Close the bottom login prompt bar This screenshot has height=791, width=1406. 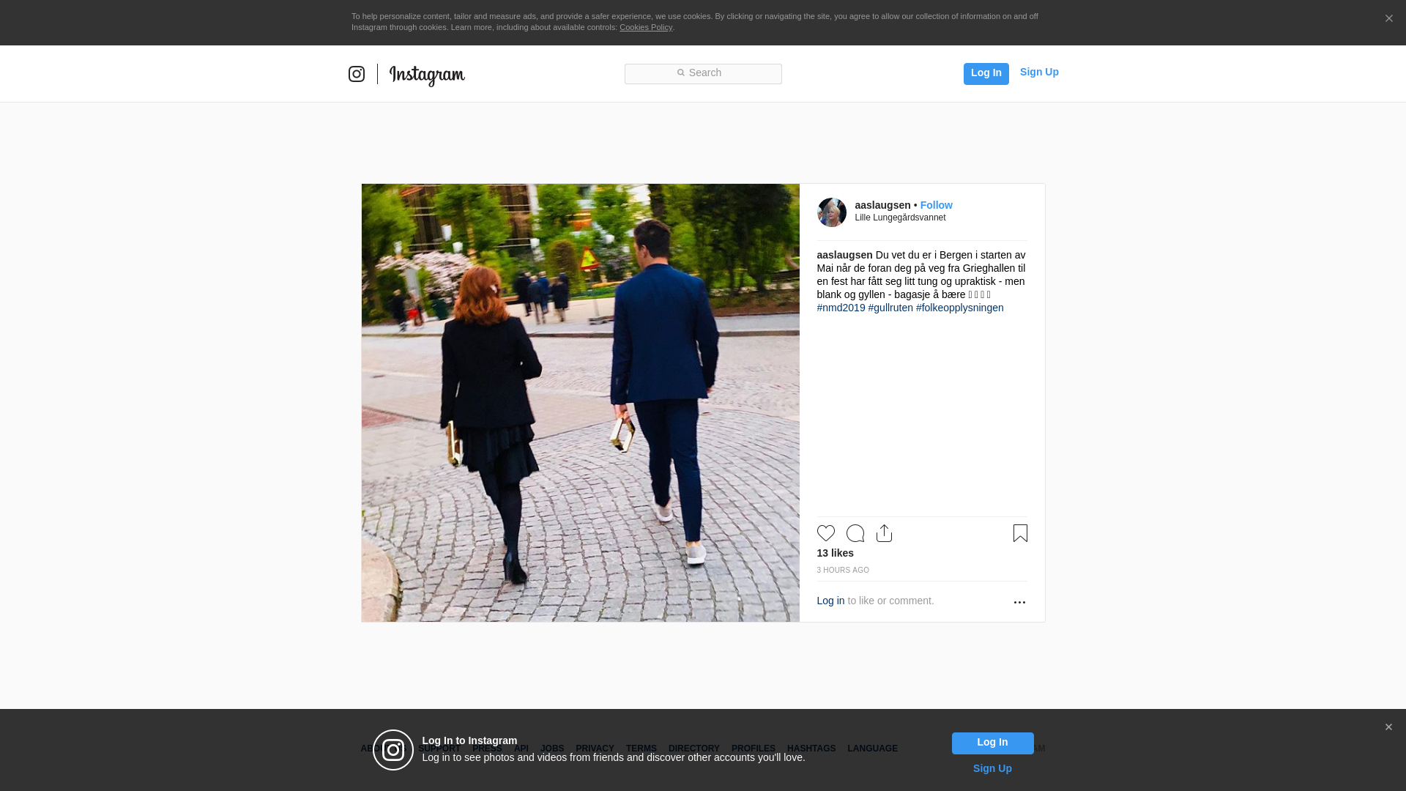[1388, 727]
